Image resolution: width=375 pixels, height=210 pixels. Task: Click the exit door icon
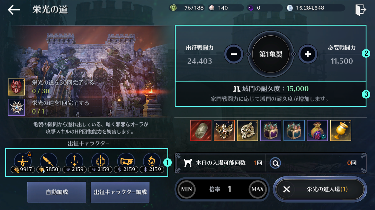tap(360, 10)
